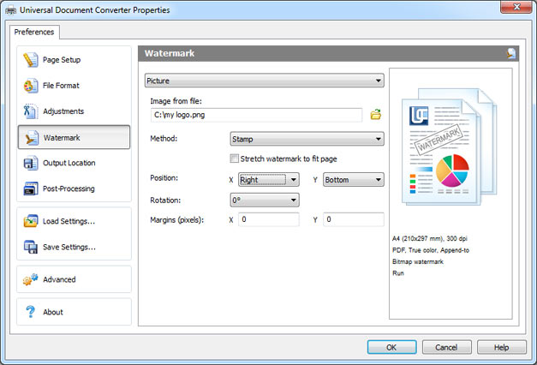Click the Adjustments scissors icon

[x=31, y=111]
